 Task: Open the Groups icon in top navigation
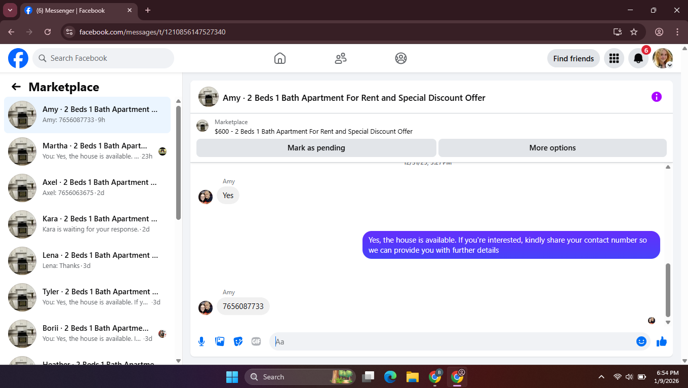coord(401,58)
